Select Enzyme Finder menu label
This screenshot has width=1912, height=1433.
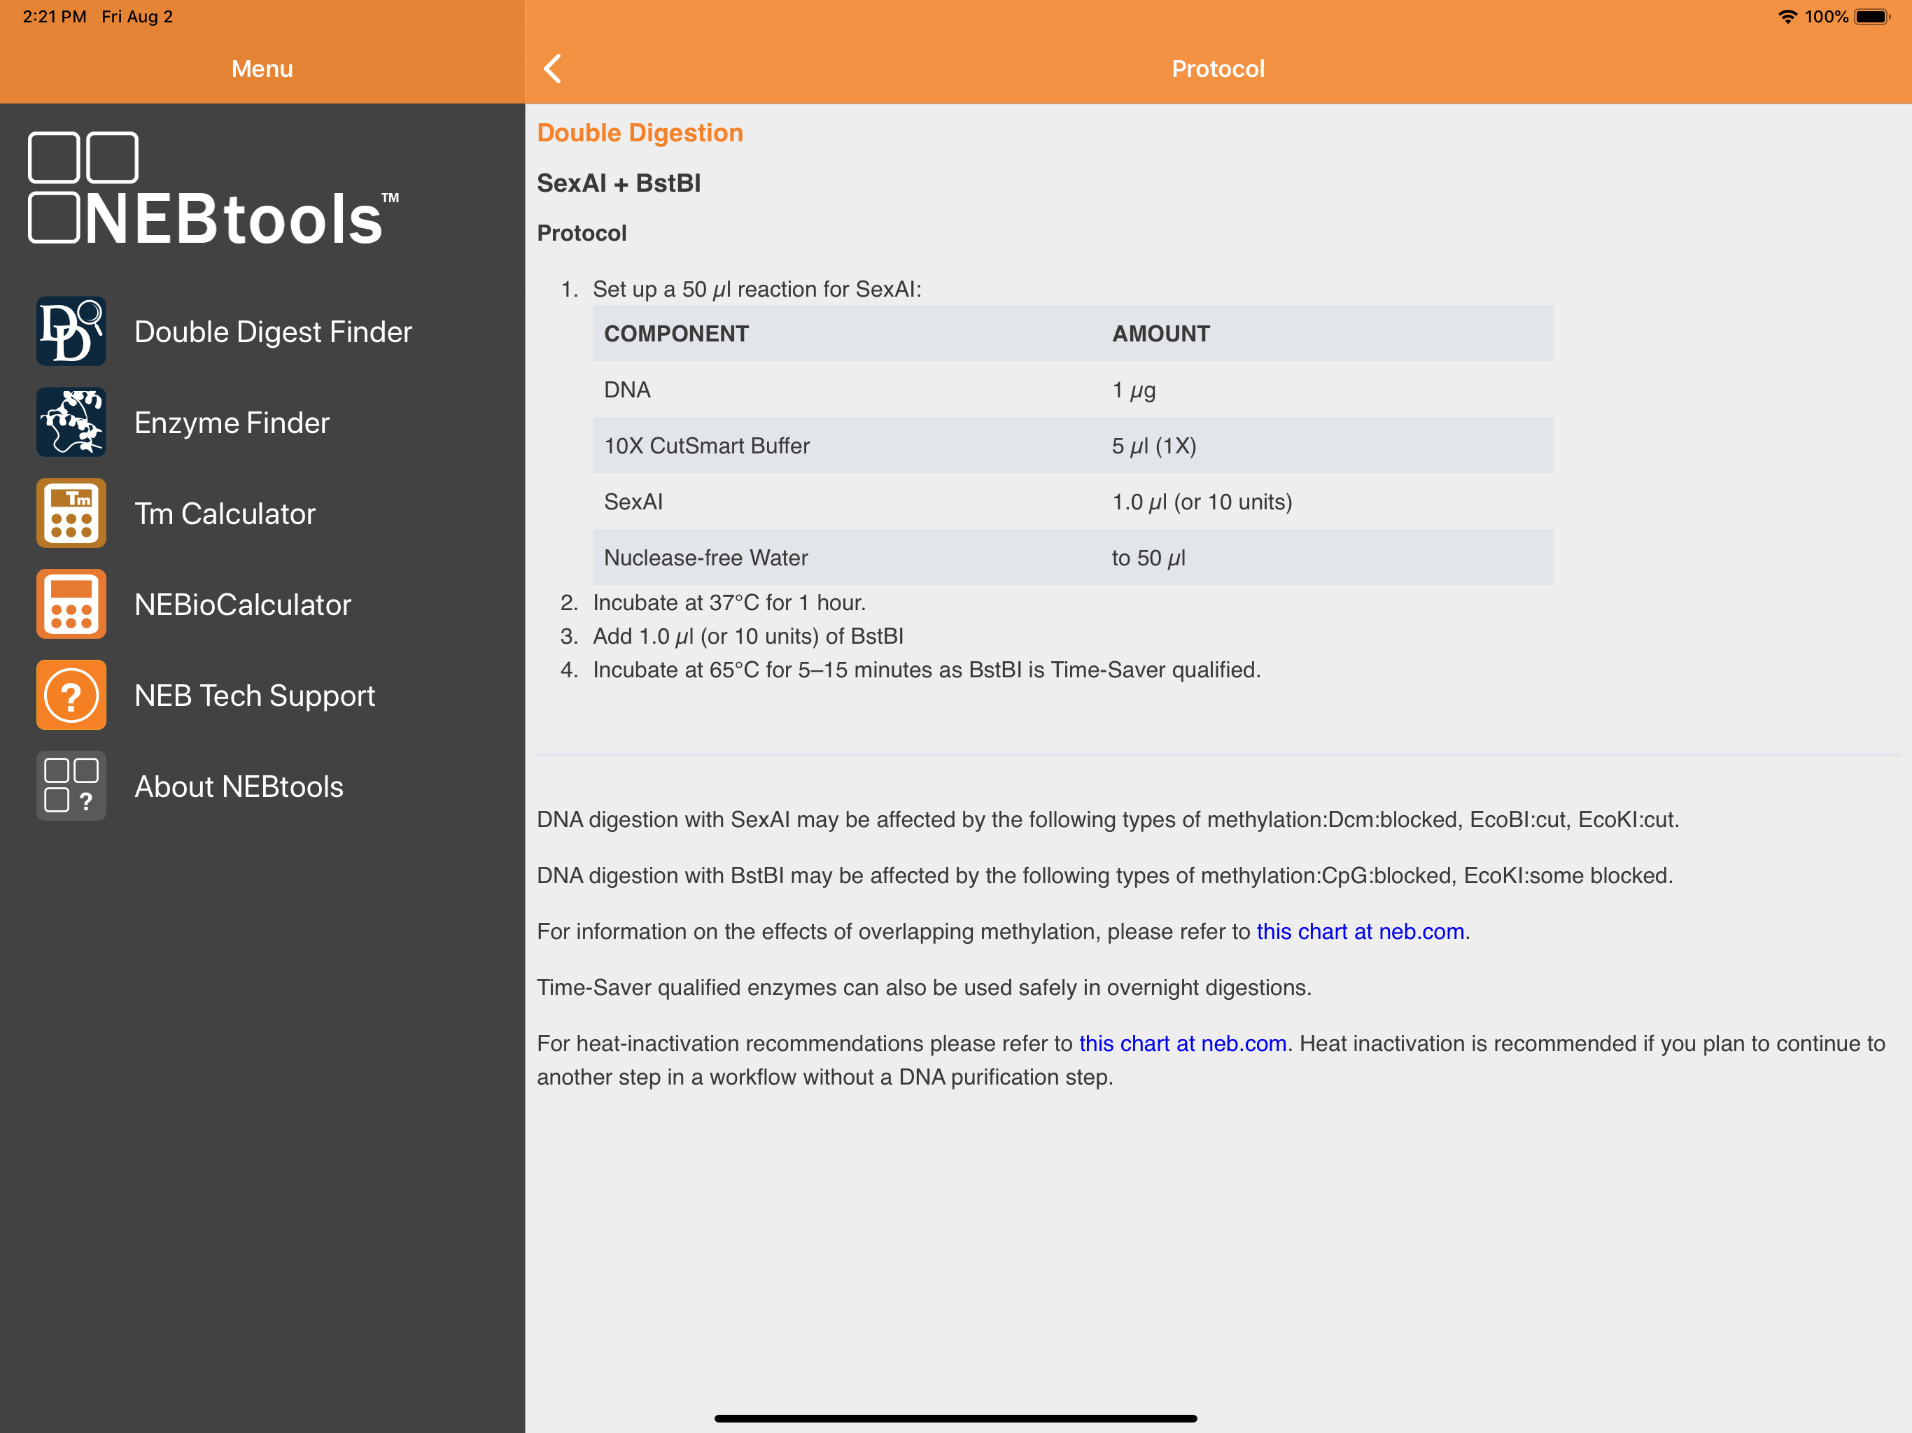click(232, 423)
